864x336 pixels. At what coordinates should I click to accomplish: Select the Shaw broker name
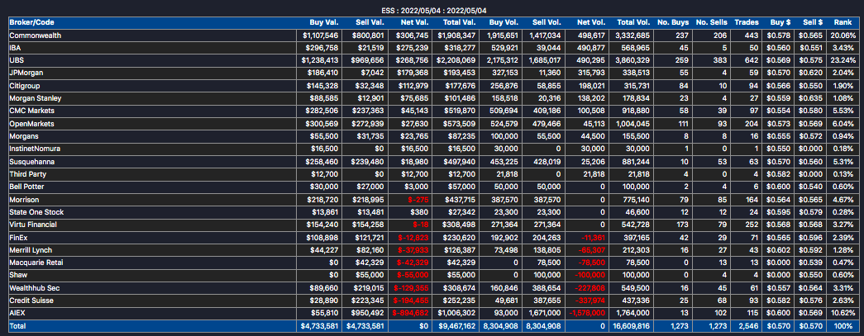(18, 276)
